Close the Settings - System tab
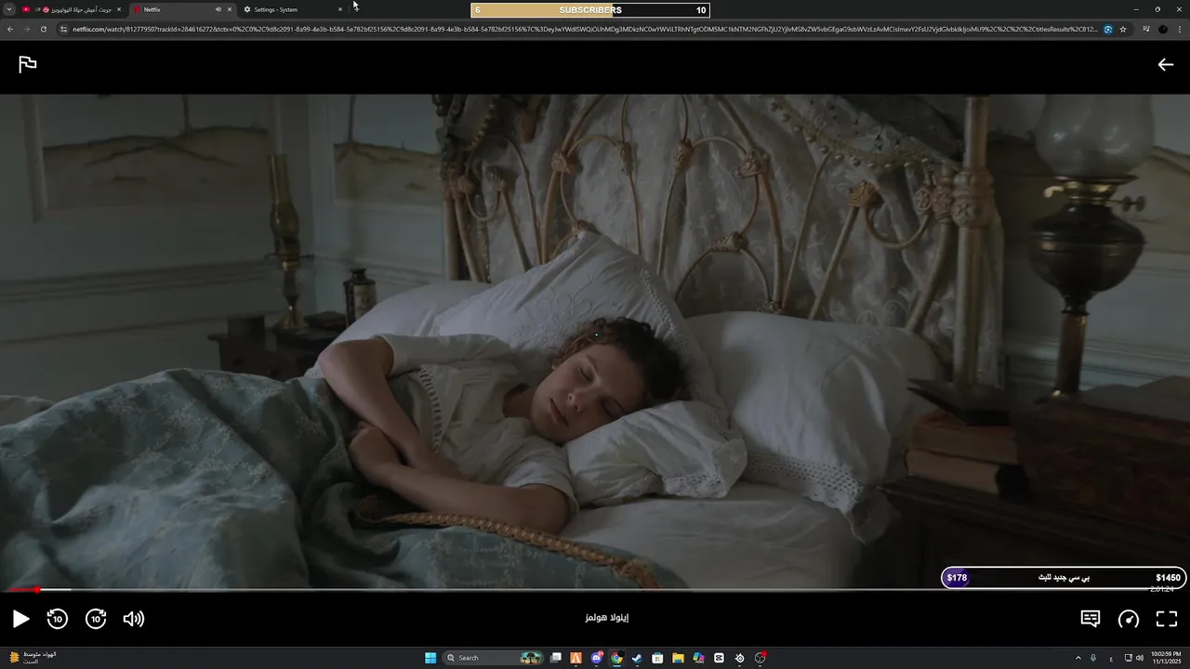This screenshot has height=669, width=1190. click(340, 9)
